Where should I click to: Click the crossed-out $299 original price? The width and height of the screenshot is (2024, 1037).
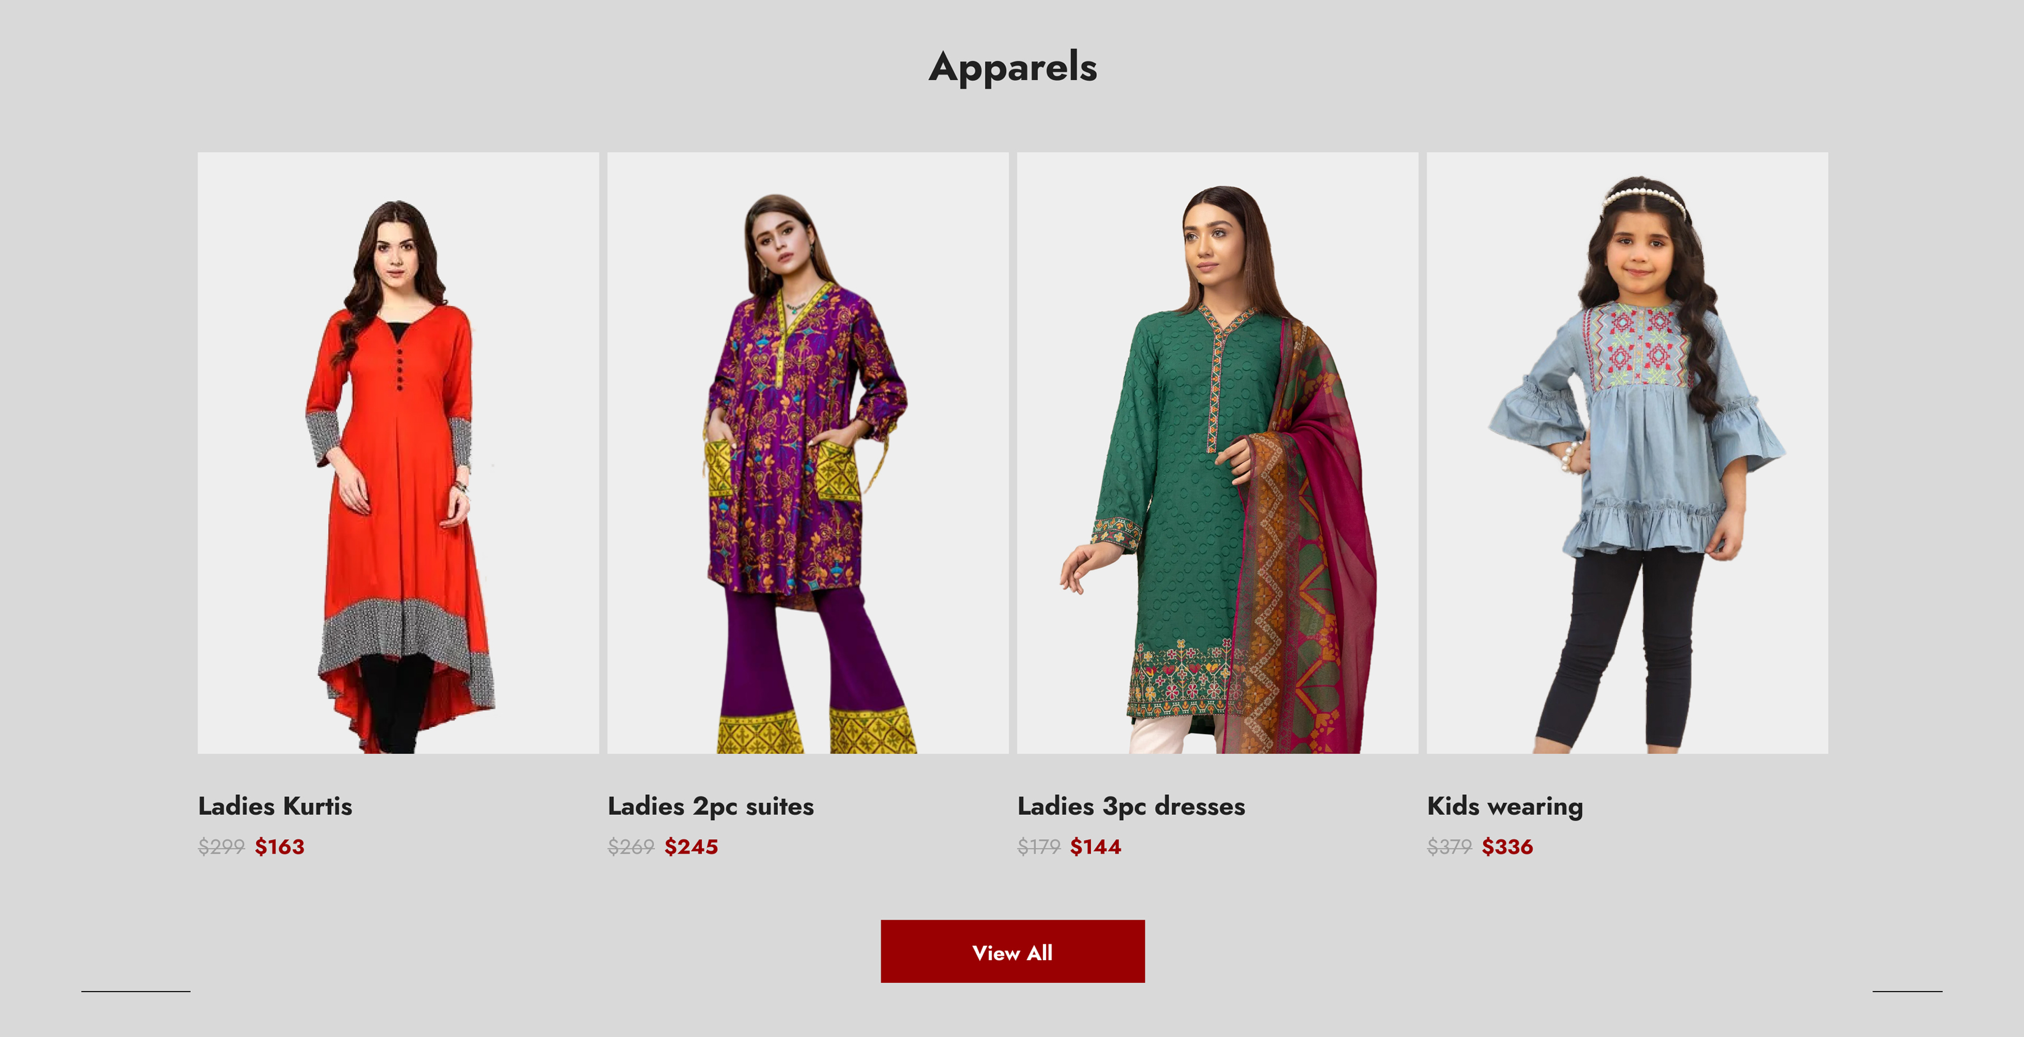[222, 847]
